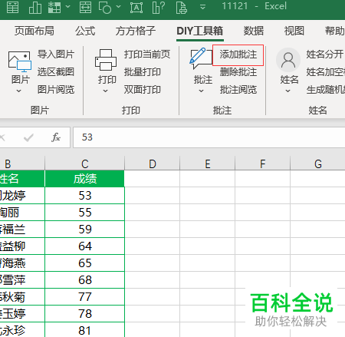The image size is (345, 337).
Task: Click the cell containing 65
Action: coord(84,263)
